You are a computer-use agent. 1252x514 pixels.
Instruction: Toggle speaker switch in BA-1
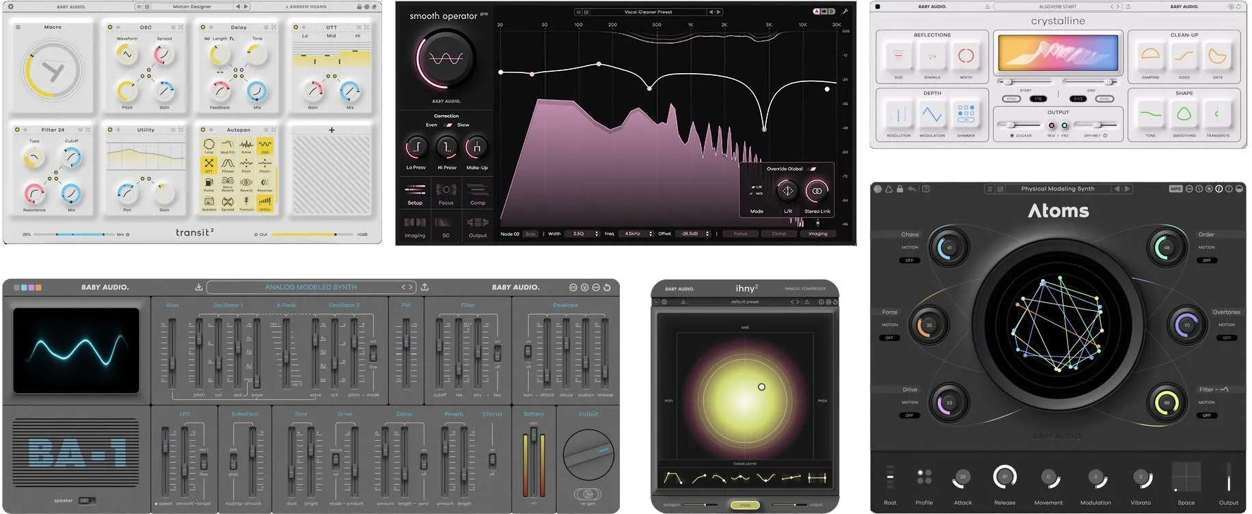tap(87, 500)
